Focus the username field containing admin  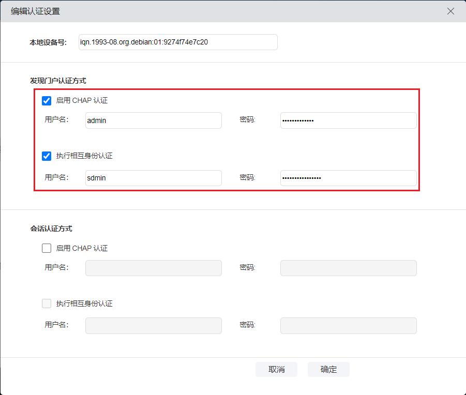[153, 120]
